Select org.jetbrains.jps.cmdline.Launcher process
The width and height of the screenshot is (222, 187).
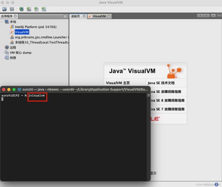click(x=42, y=37)
